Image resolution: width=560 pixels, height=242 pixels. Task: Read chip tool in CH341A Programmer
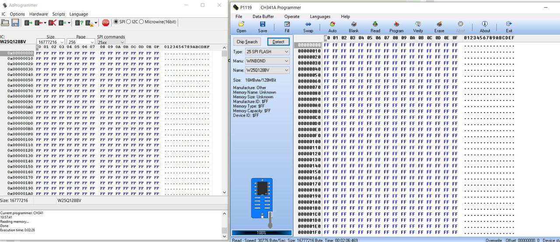coord(375,27)
